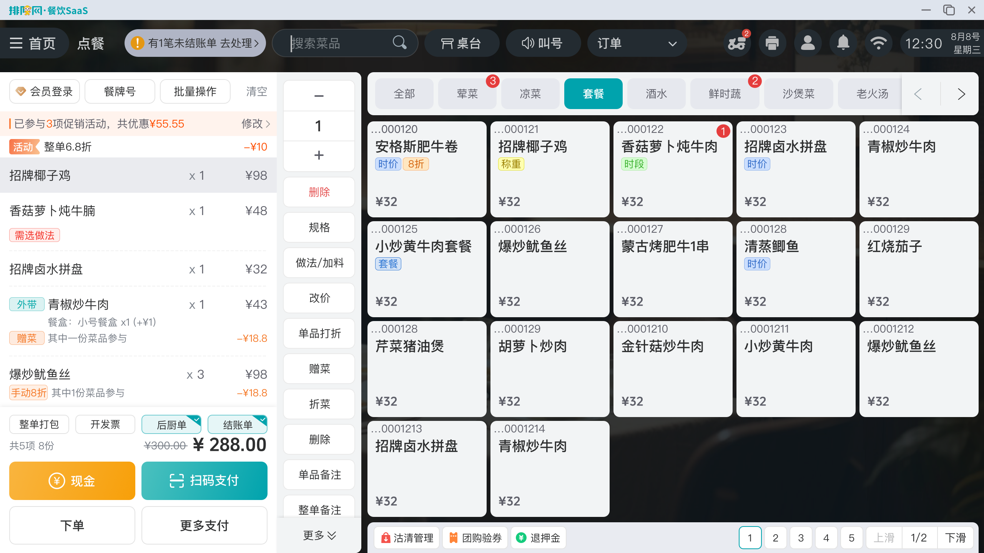Open 团购验券 group-buy voucher verification
Viewport: 984px width, 553px height.
tap(475, 538)
